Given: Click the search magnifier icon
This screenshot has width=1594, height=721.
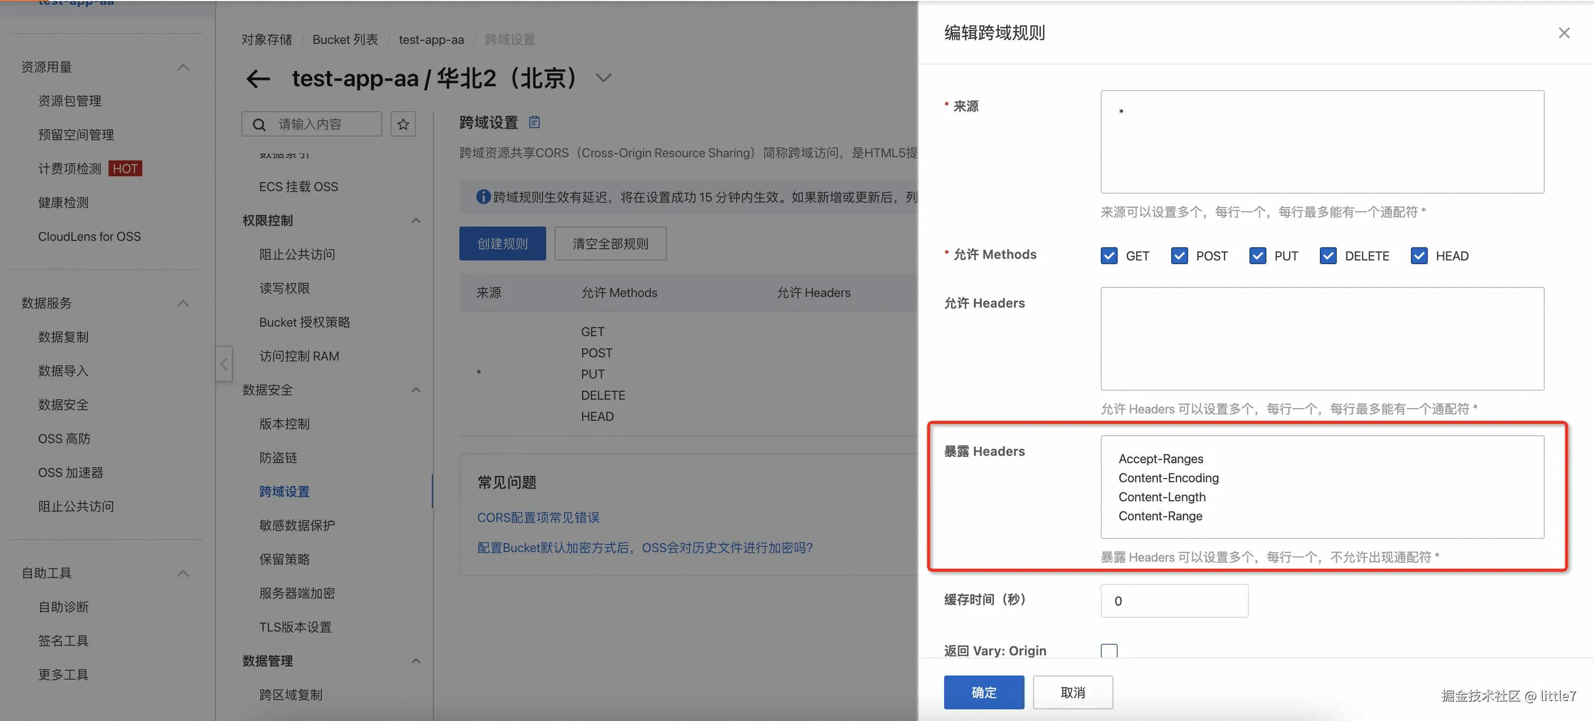Looking at the screenshot, I should click(x=259, y=124).
